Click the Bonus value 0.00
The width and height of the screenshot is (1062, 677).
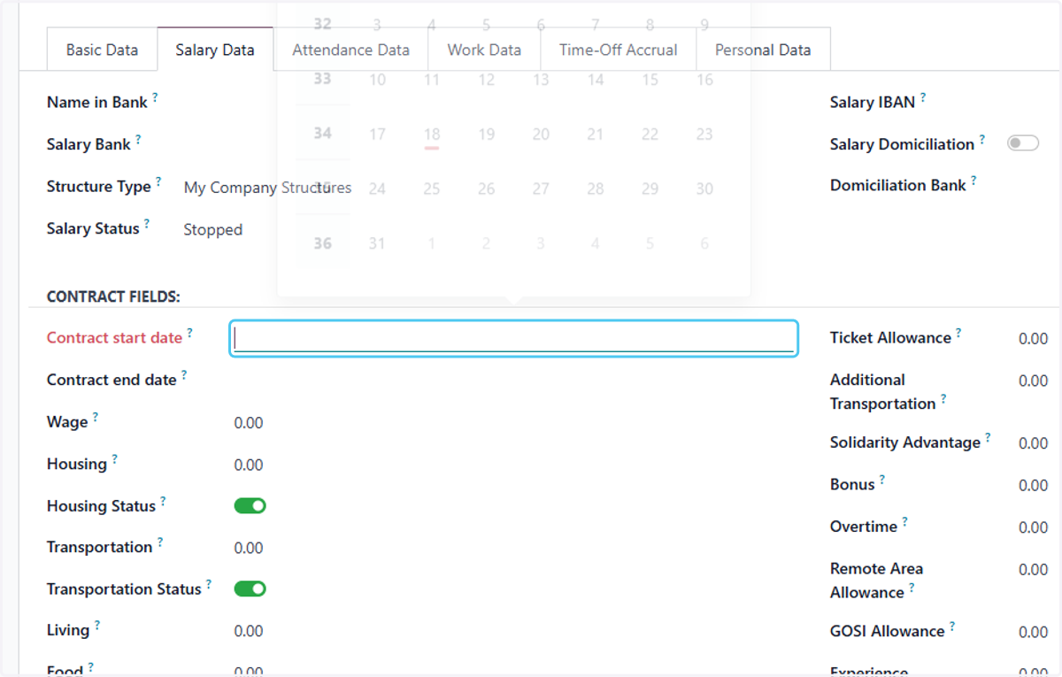tap(1033, 486)
